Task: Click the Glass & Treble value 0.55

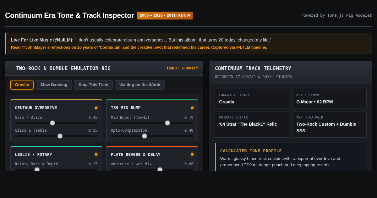Action: 93,130
